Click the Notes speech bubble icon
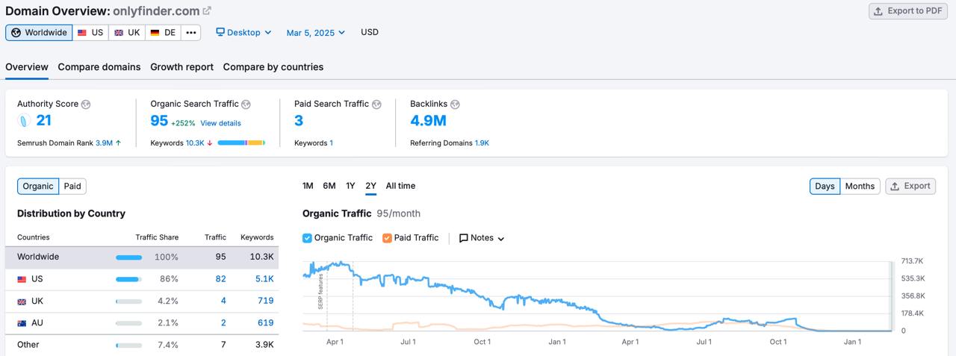The image size is (956, 356). tap(464, 238)
